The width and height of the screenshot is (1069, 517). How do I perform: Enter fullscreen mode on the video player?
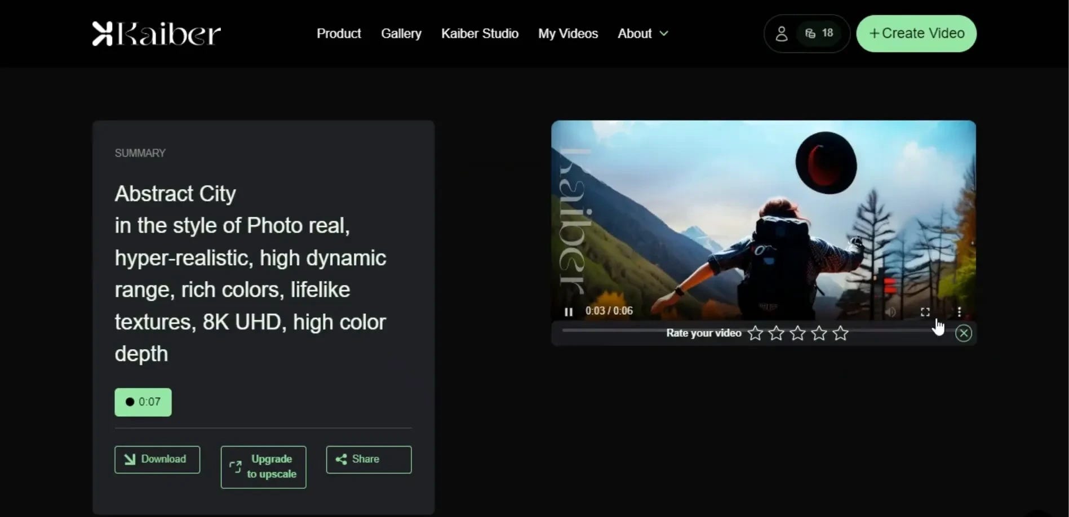tap(925, 311)
